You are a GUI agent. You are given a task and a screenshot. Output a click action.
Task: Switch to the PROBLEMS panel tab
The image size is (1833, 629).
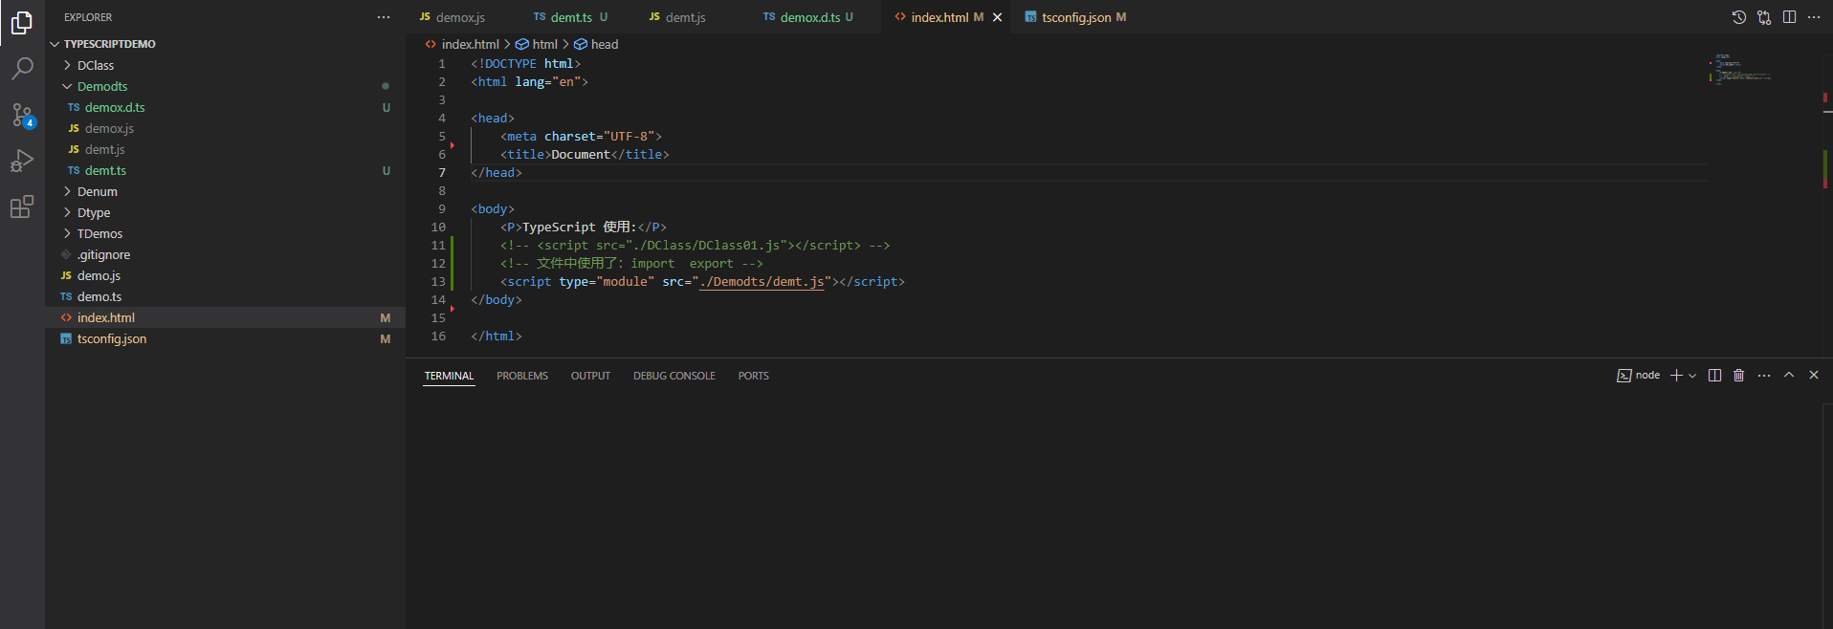tap(522, 376)
